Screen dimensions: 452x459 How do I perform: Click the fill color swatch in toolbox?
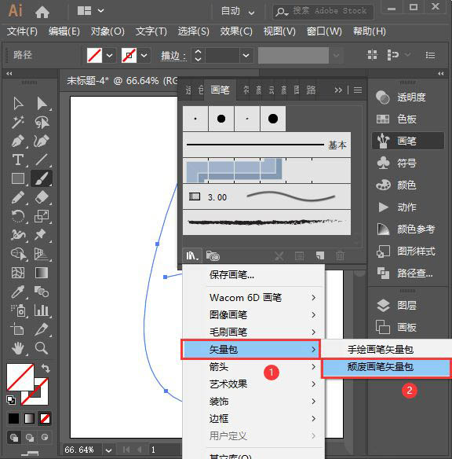pos(20,377)
